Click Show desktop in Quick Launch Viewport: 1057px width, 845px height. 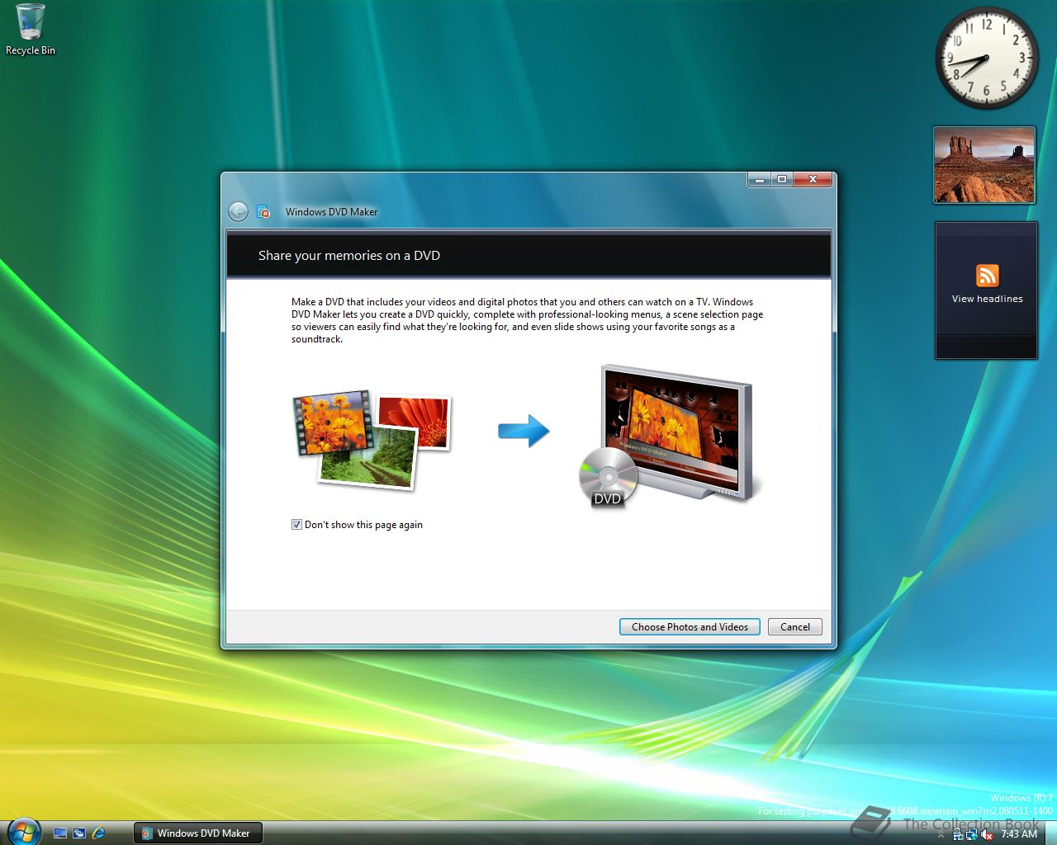point(60,833)
